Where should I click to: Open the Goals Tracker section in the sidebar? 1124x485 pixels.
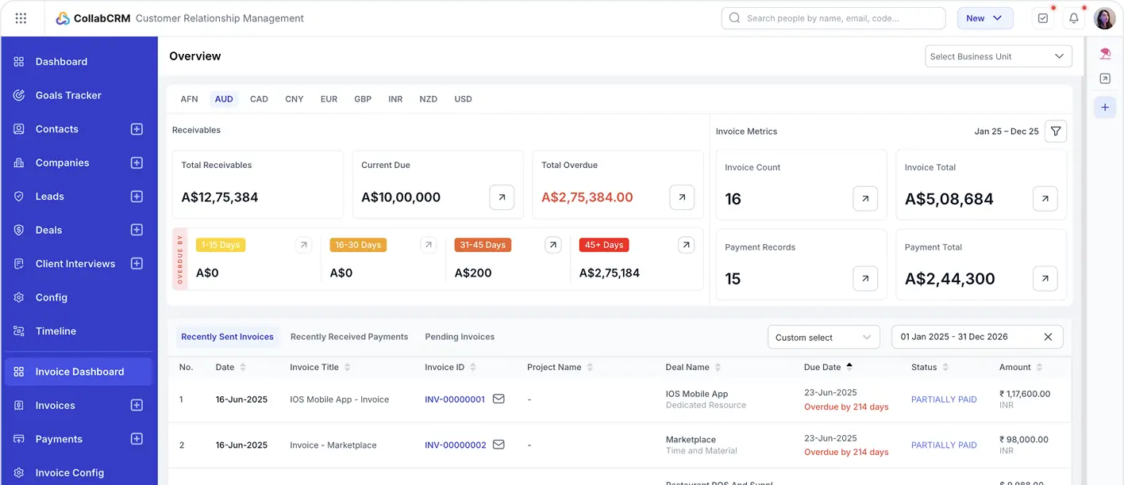[69, 95]
